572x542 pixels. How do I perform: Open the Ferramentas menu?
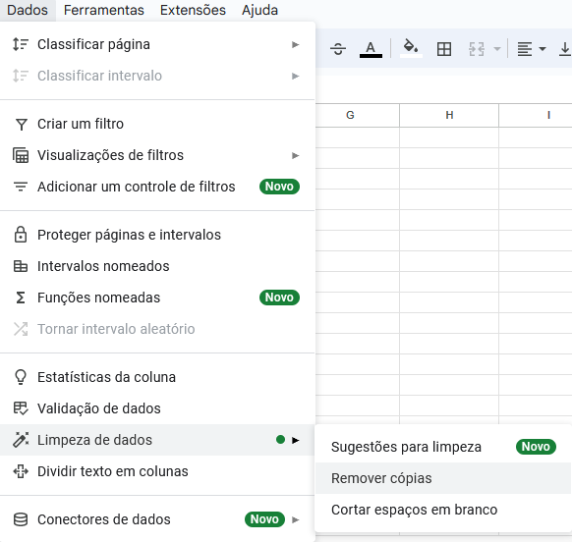[103, 10]
